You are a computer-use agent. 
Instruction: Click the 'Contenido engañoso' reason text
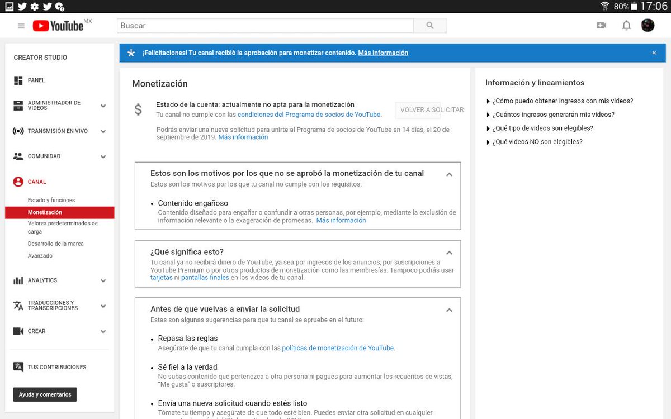pyautogui.click(x=193, y=203)
